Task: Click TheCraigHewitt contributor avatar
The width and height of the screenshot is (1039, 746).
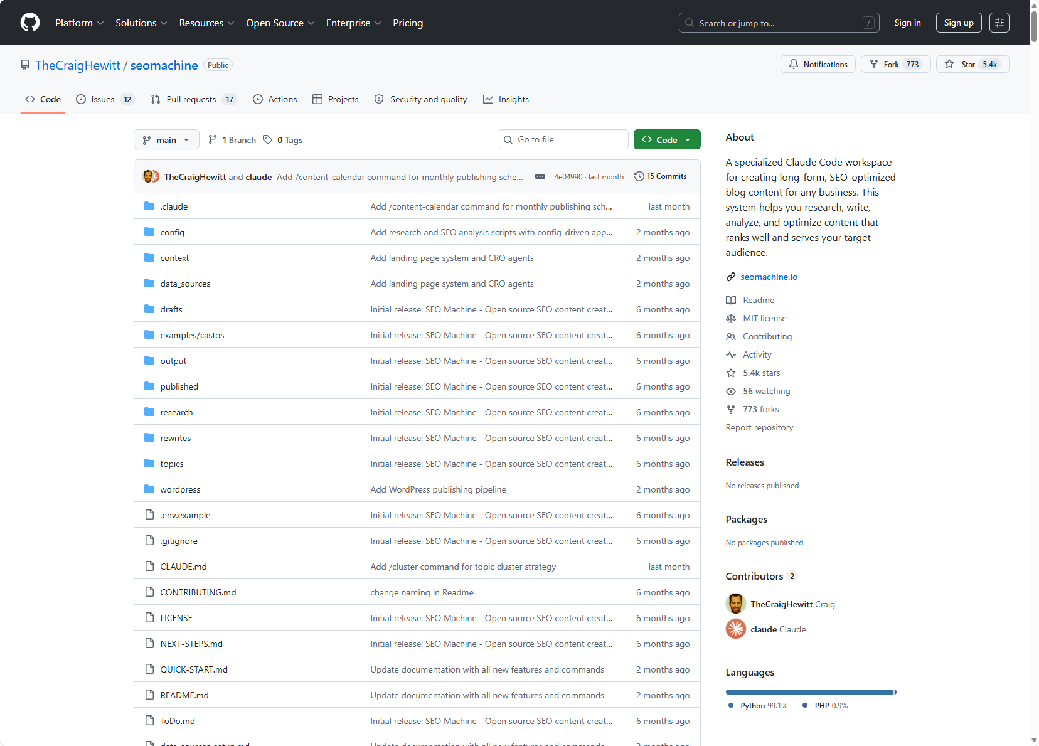Action: click(x=736, y=604)
